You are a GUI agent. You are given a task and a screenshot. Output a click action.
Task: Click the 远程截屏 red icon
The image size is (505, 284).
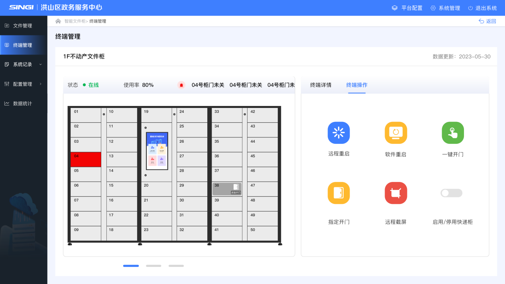tap(396, 193)
